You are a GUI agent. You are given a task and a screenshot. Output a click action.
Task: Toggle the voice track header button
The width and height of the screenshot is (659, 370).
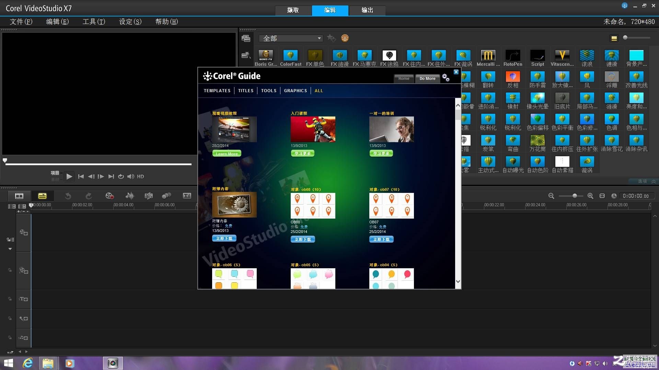coord(23,319)
